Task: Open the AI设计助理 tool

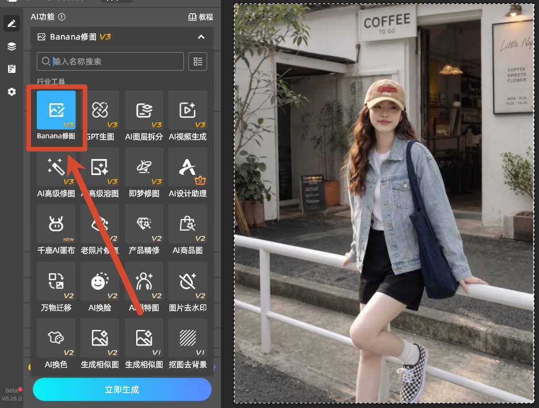Action: [188, 167]
